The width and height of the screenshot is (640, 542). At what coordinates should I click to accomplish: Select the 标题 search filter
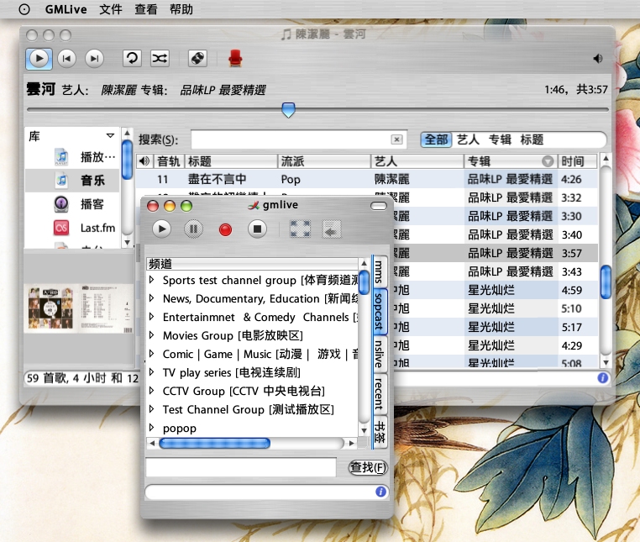pos(532,139)
